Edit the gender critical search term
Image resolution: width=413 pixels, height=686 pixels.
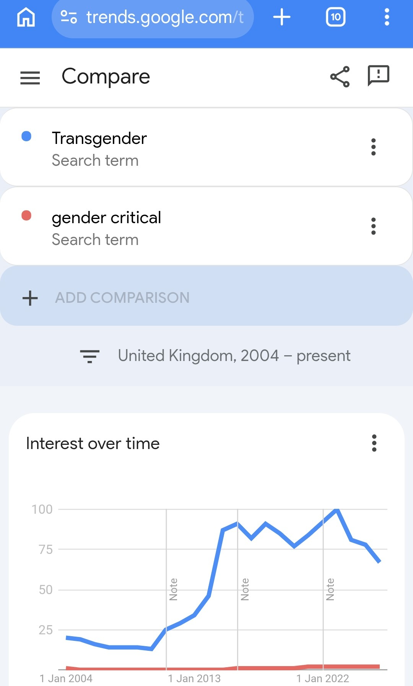(x=106, y=218)
